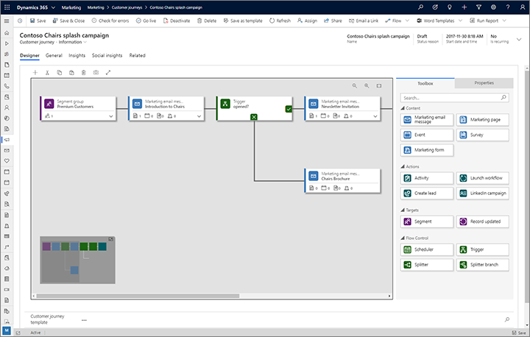Image resolution: width=530 pixels, height=337 pixels.
Task: Switch to the Properties tab
Action: (484, 83)
